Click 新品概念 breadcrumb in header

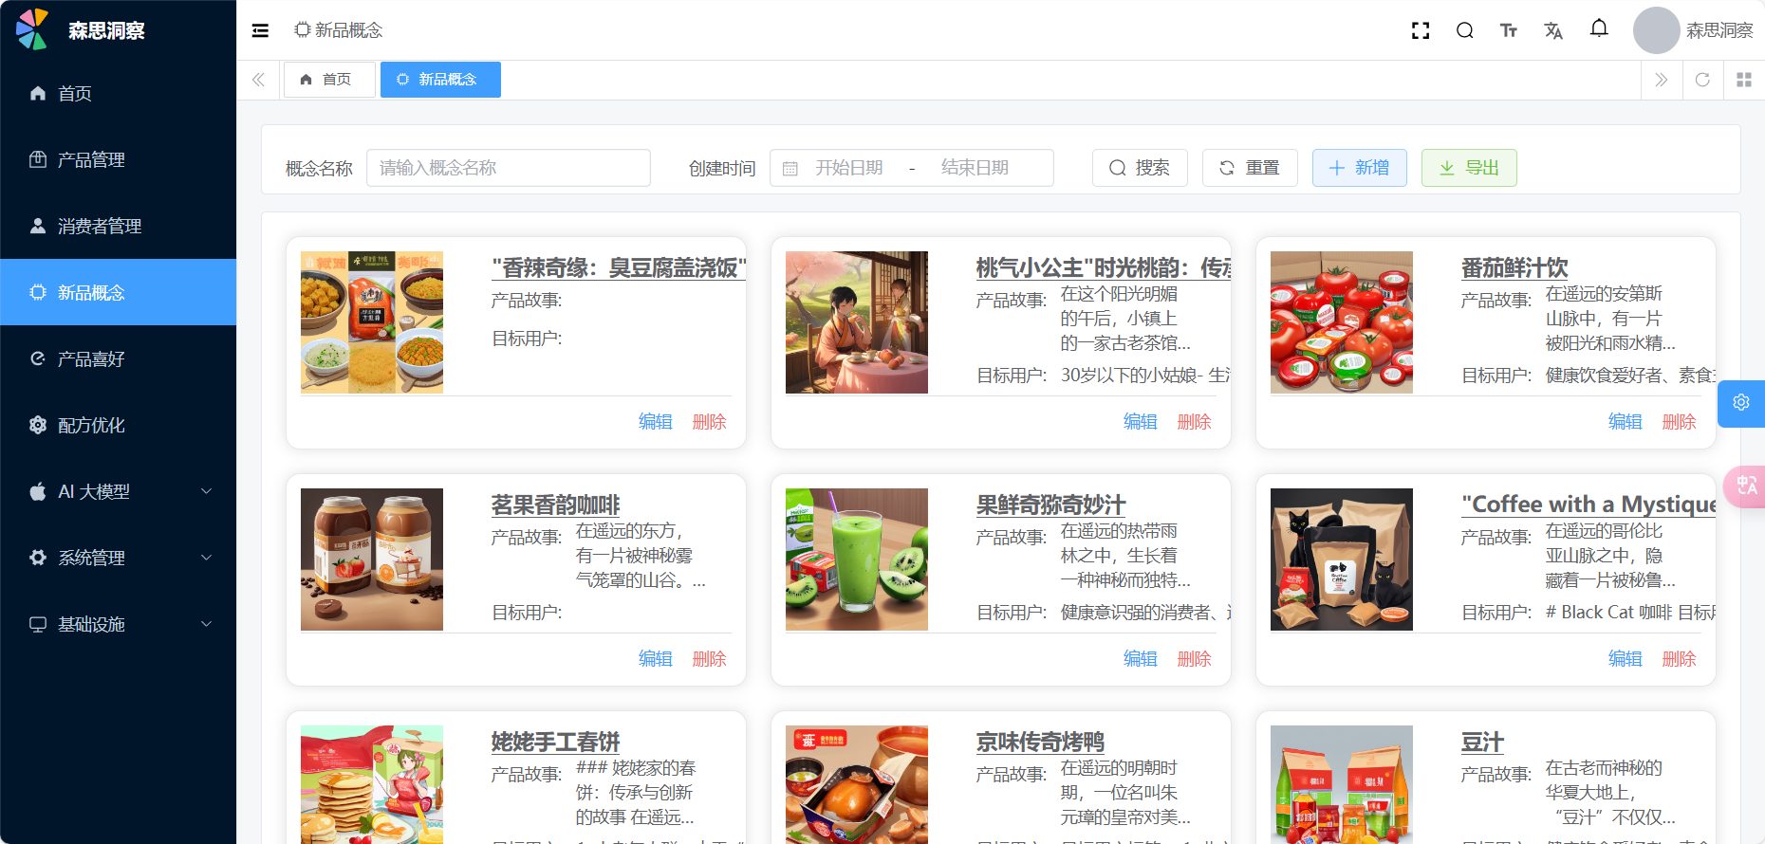[x=339, y=30]
